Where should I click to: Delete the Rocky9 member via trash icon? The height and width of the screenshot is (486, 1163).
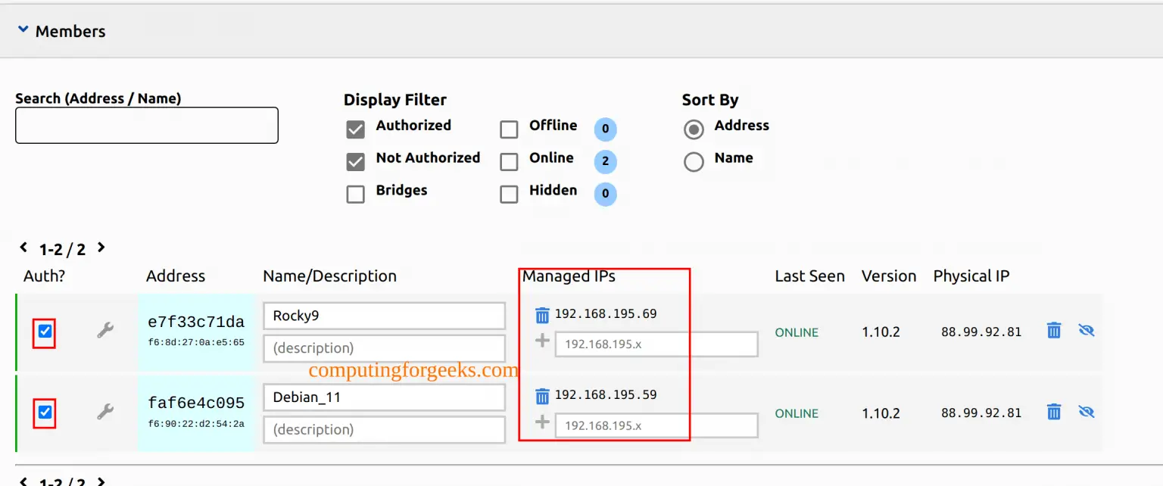pos(1052,330)
